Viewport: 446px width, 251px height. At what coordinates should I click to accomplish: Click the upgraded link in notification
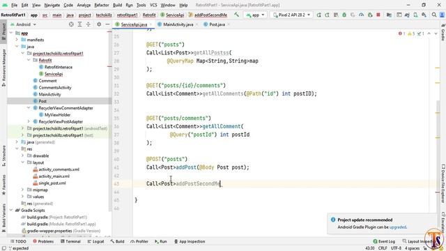[398, 227]
